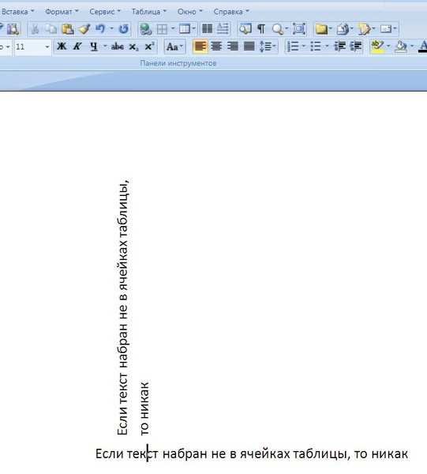Expand the Aa change case dropdown

182,47
